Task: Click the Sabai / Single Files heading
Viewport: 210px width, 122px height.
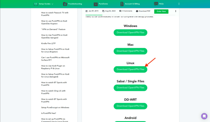Action: [x=130, y=82]
